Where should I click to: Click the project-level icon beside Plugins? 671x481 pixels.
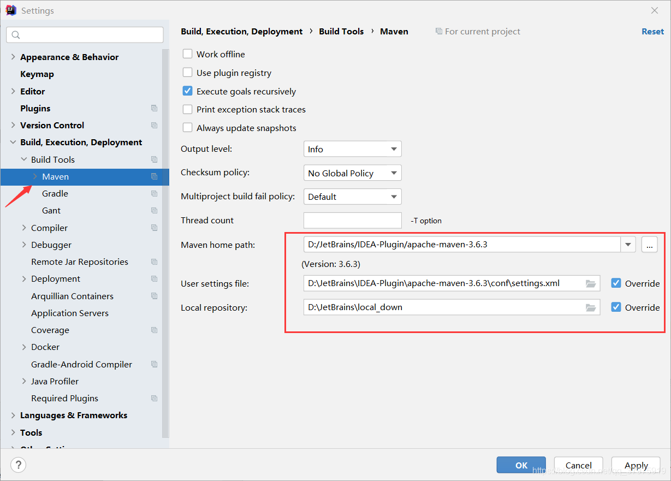point(154,108)
